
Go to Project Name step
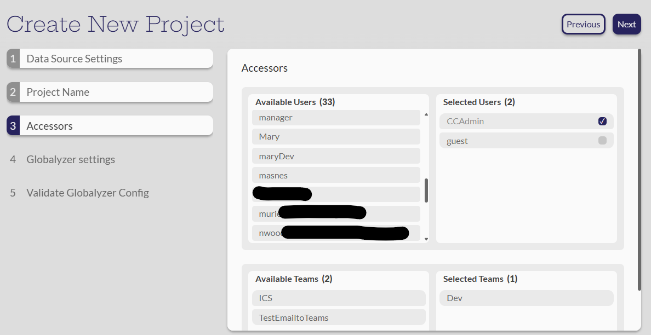point(110,92)
